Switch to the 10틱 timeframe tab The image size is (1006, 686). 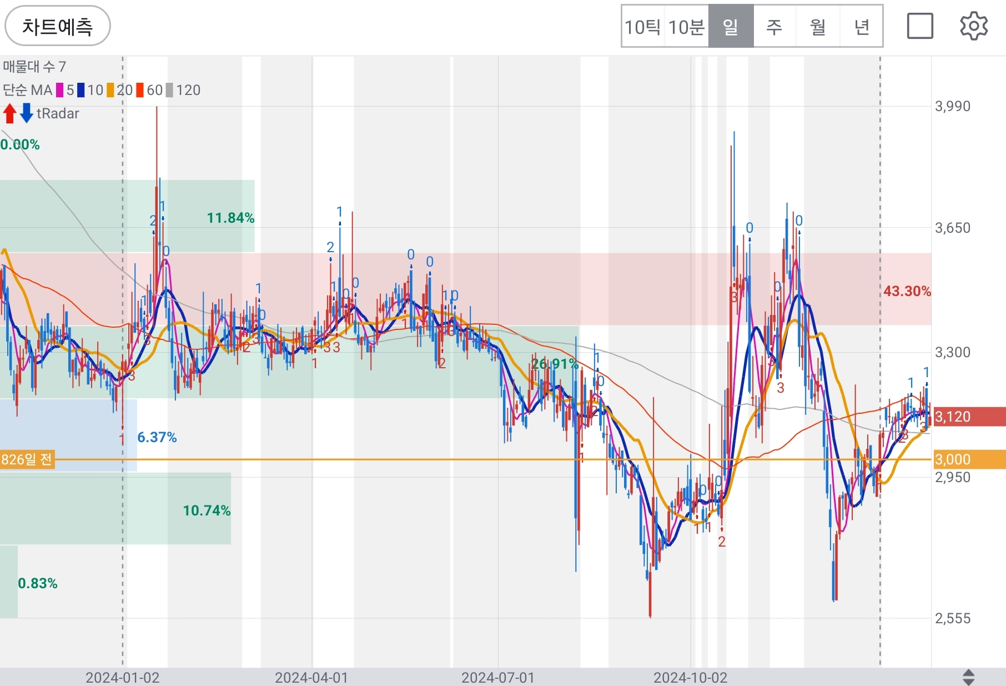[643, 27]
